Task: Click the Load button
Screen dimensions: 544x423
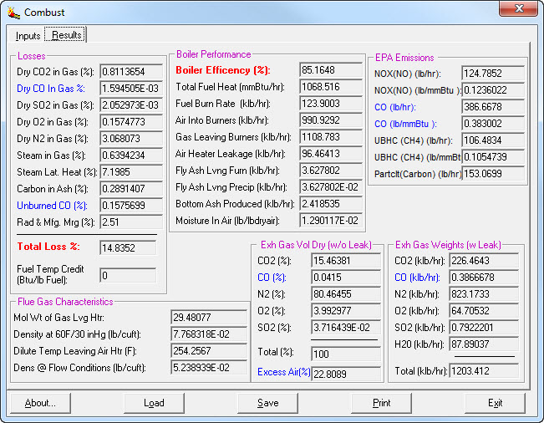Action: 154,403
